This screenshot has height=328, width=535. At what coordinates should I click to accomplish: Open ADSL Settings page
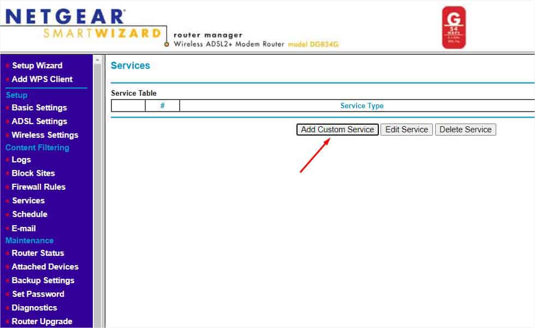point(39,121)
